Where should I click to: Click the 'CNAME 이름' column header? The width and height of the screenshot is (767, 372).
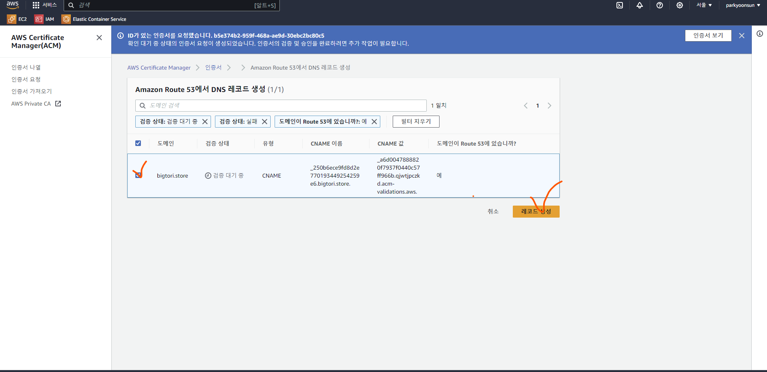[x=327, y=144]
